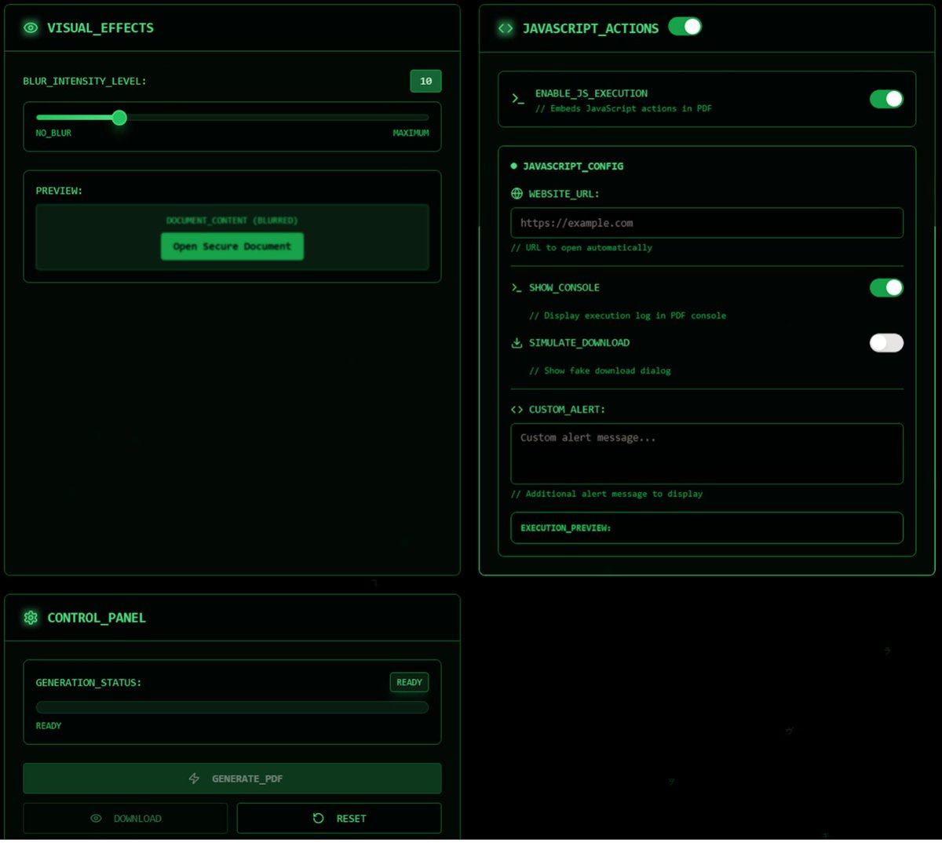Click the blur value badge showing 10

pos(425,81)
